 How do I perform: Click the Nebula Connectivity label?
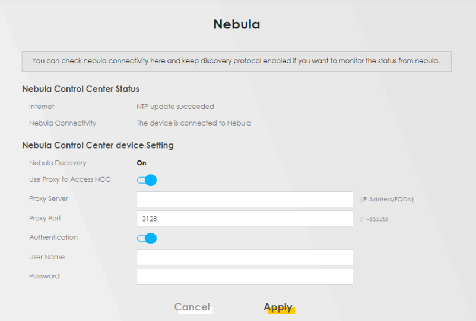[x=62, y=123]
